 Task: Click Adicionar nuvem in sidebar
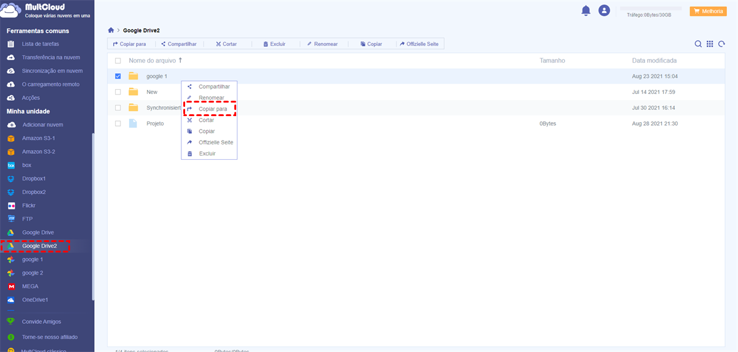tap(42, 125)
